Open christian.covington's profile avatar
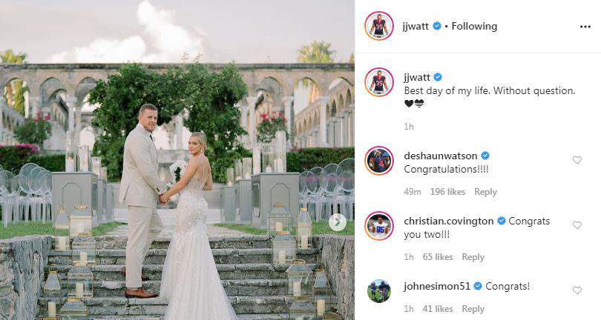 [379, 226]
